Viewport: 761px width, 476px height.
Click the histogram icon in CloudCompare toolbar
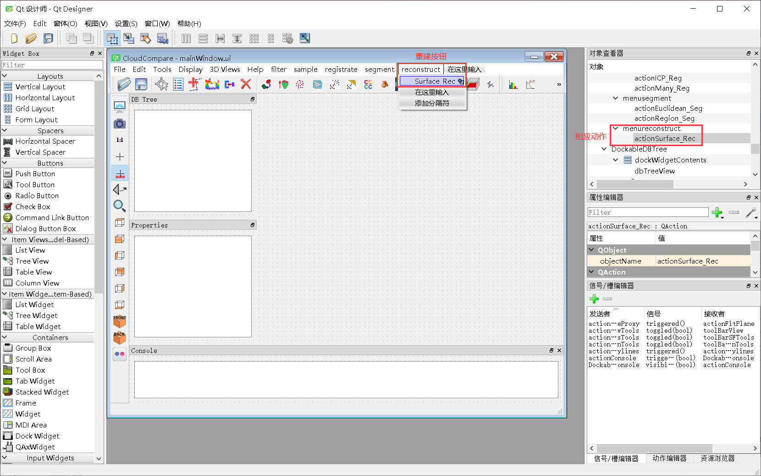[513, 84]
